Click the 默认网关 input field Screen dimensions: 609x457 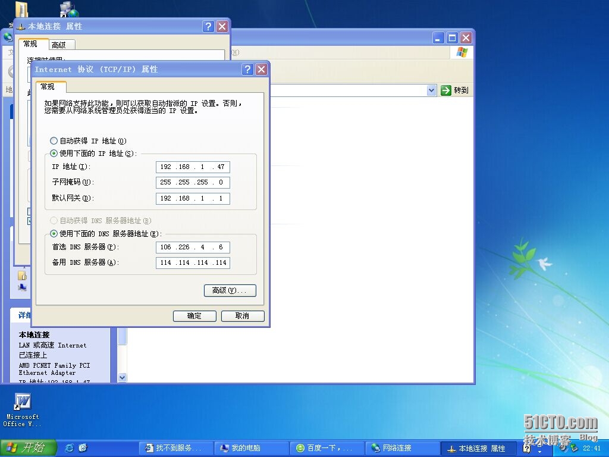[193, 198]
